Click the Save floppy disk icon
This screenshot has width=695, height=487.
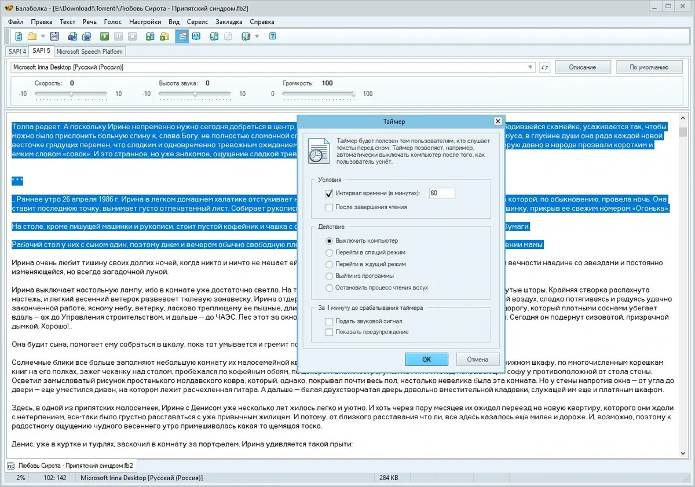pyautogui.click(x=54, y=36)
